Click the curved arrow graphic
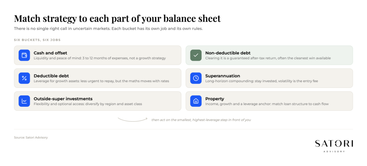The image size is (367, 166). pos(133,119)
